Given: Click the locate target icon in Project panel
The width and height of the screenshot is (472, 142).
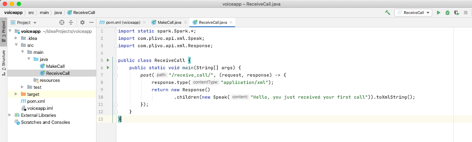Looking at the screenshot, I should (x=62, y=22).
